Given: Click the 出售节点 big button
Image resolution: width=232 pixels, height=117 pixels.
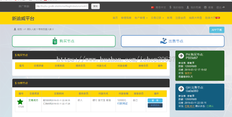Looking at the screenshot, I should 173,41.
